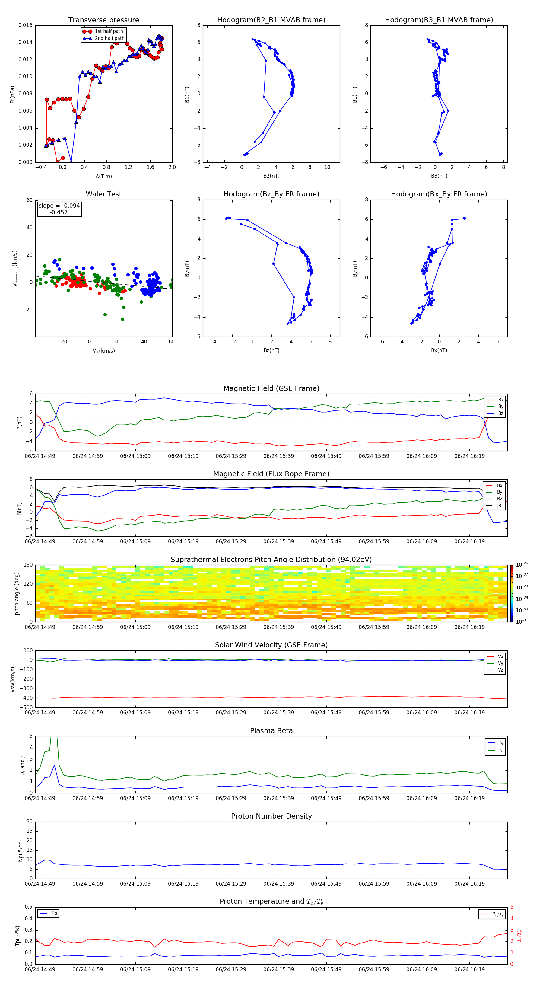Viewport: 543px width, 996px height.
Task: Click the 'Bx(nT)' x-axis label
Action: click(x=439, y=350)
